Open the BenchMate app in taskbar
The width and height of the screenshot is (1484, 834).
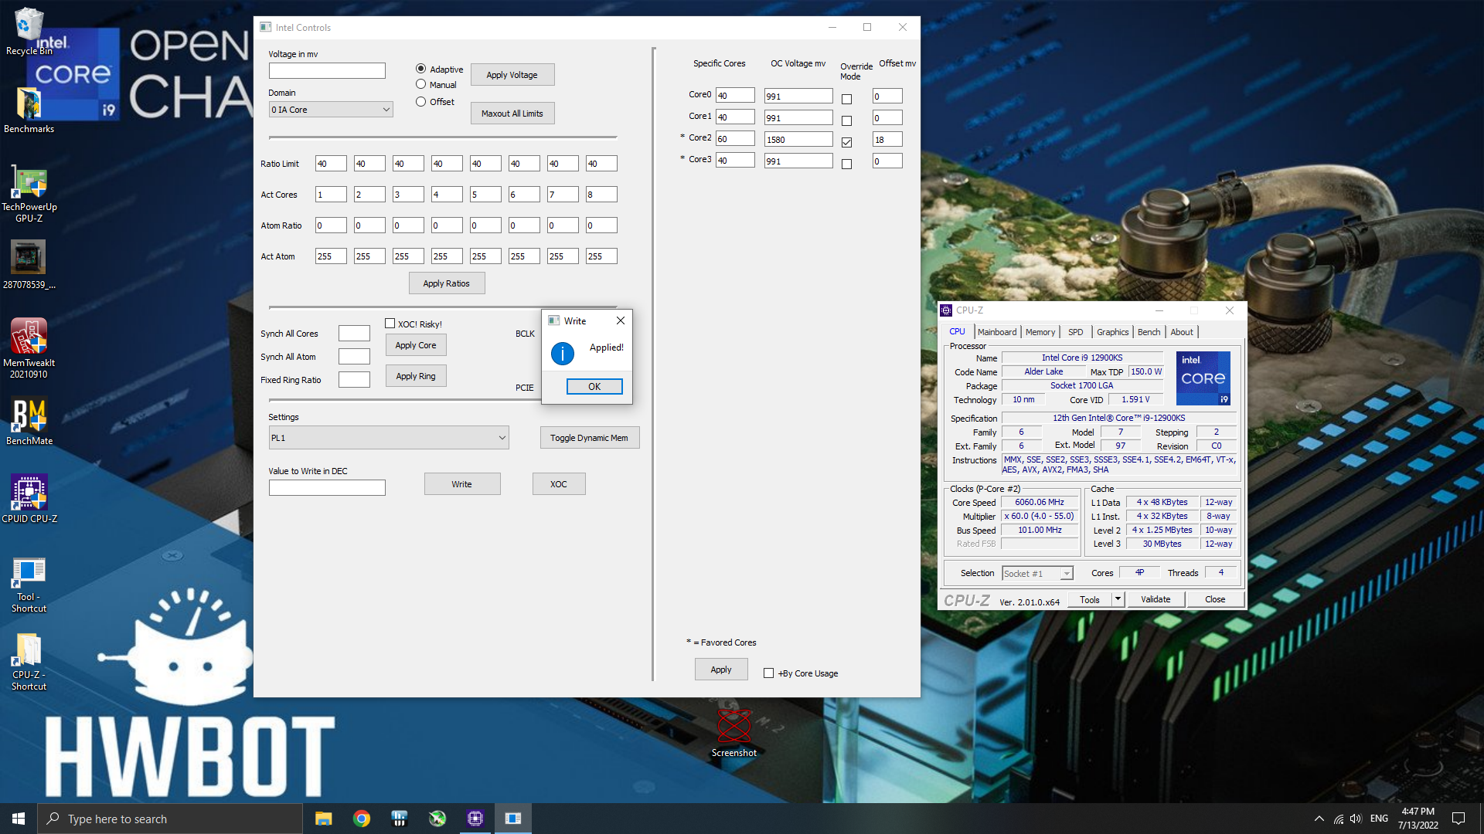pyautogui.click(x=399, y=819)
